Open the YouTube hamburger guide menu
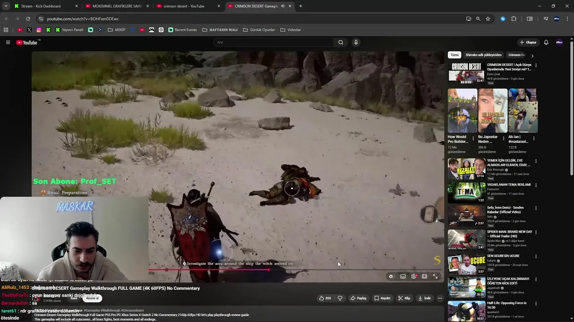The width and height of the screenshot is (574, 322). (x=8, y=42)
